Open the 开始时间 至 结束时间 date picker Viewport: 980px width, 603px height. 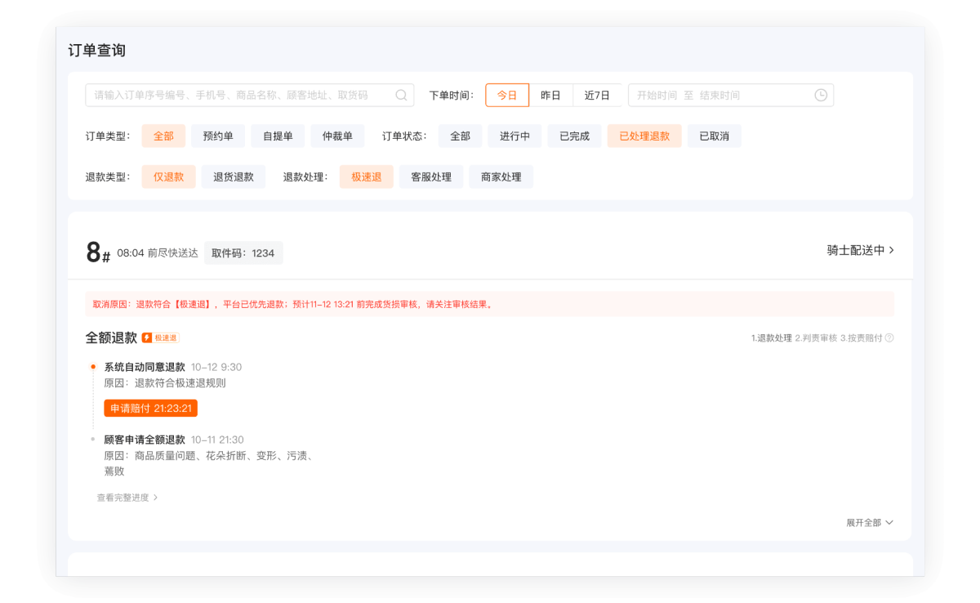pos(719,95)
